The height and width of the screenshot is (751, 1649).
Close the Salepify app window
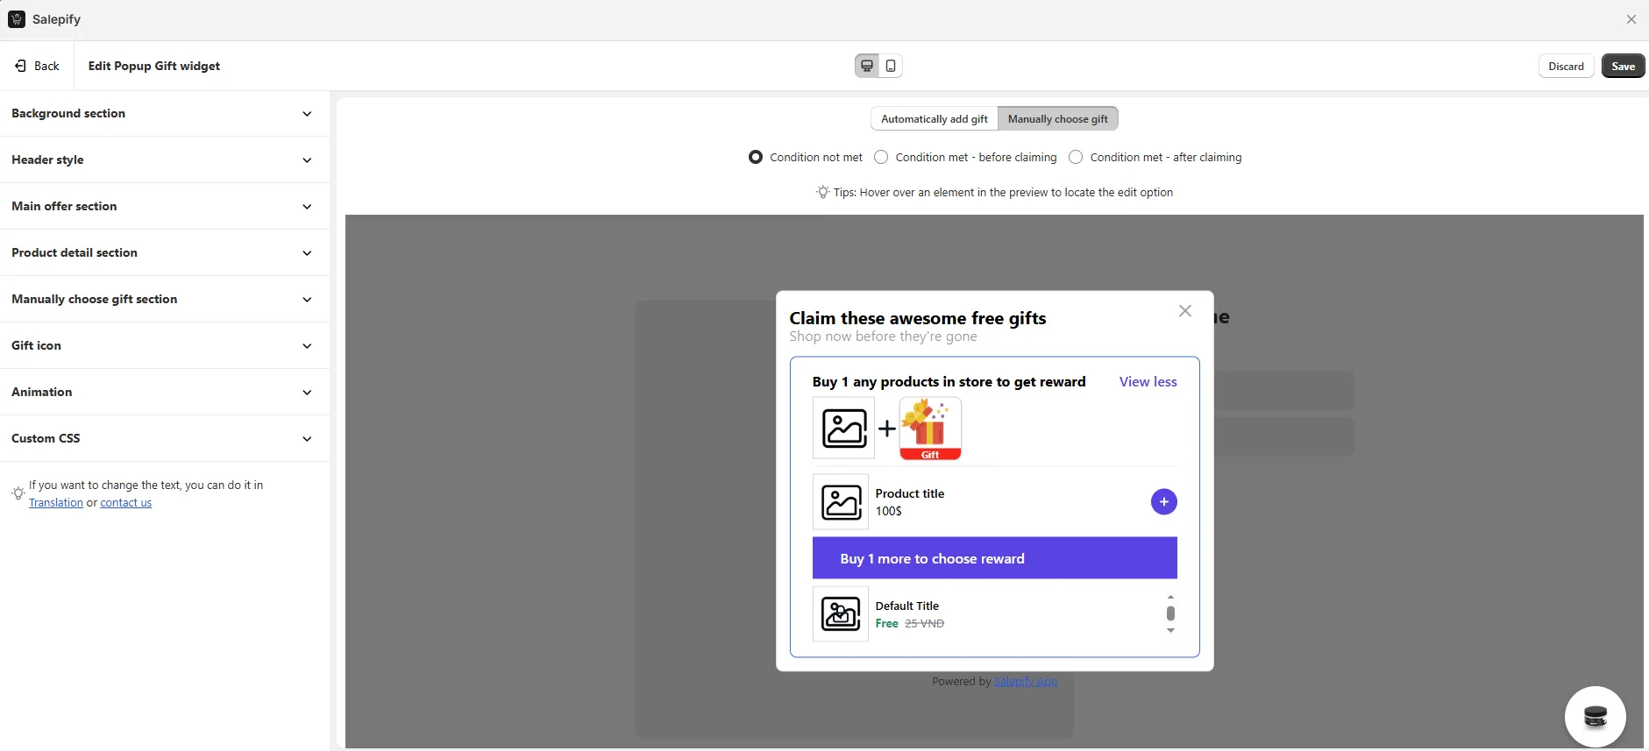point(1631,19)
